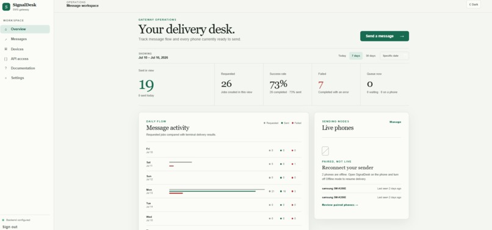The width and height of the screenshot is (492, 230).
Task: Click the Queue now value 0
Action: (x=370, y=84)
